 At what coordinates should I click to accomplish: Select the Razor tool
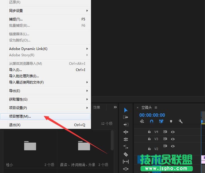pos(126,154)
